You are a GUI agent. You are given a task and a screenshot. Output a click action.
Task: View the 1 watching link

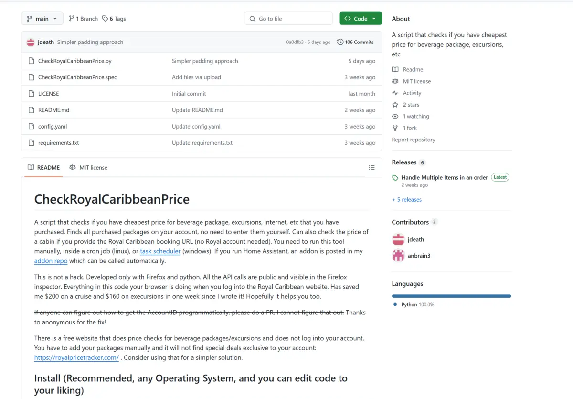(x=411, y=116)
